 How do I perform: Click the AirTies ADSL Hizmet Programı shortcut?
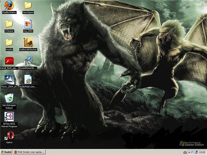(9, 117)
